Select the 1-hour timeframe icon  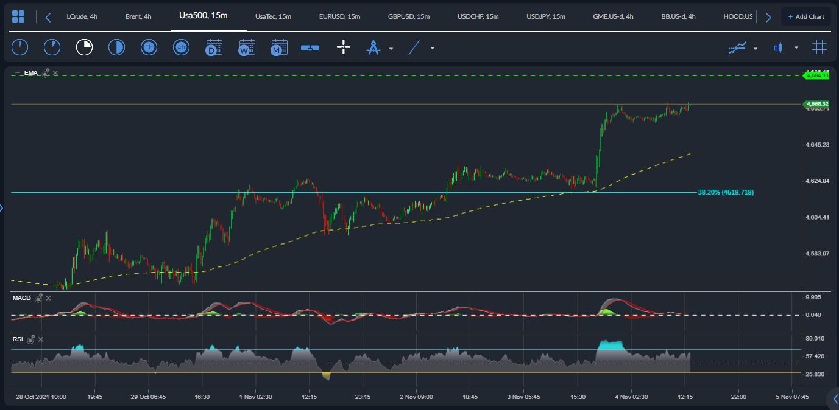point(149,47)
